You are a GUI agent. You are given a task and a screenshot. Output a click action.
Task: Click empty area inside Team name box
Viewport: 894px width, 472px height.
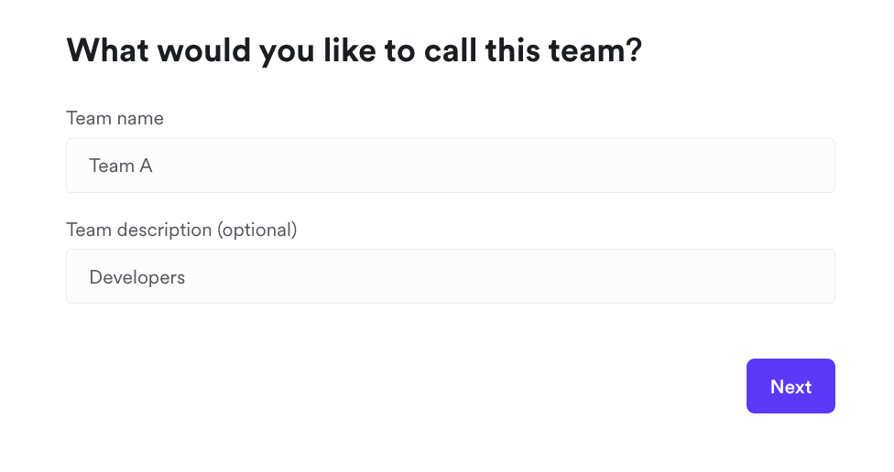coord(550,166)
